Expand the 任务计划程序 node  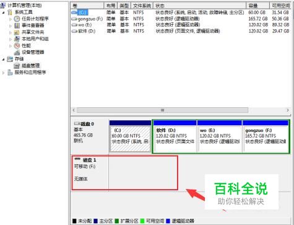point(10,19)
